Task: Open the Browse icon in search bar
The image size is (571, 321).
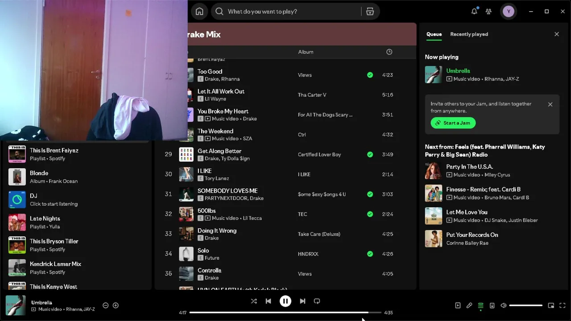Action: pyautogui.click(x=370, y=12)
